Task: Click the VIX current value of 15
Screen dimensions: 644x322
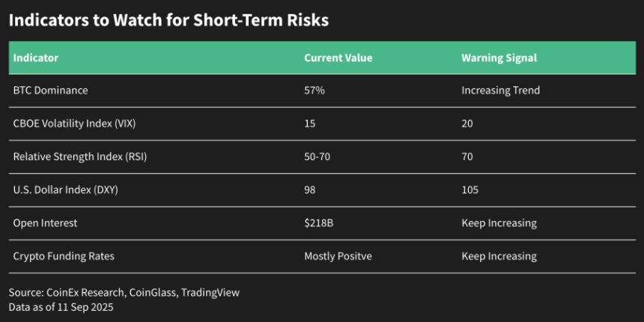Action: pyautogui.click(x=310, y=124)
